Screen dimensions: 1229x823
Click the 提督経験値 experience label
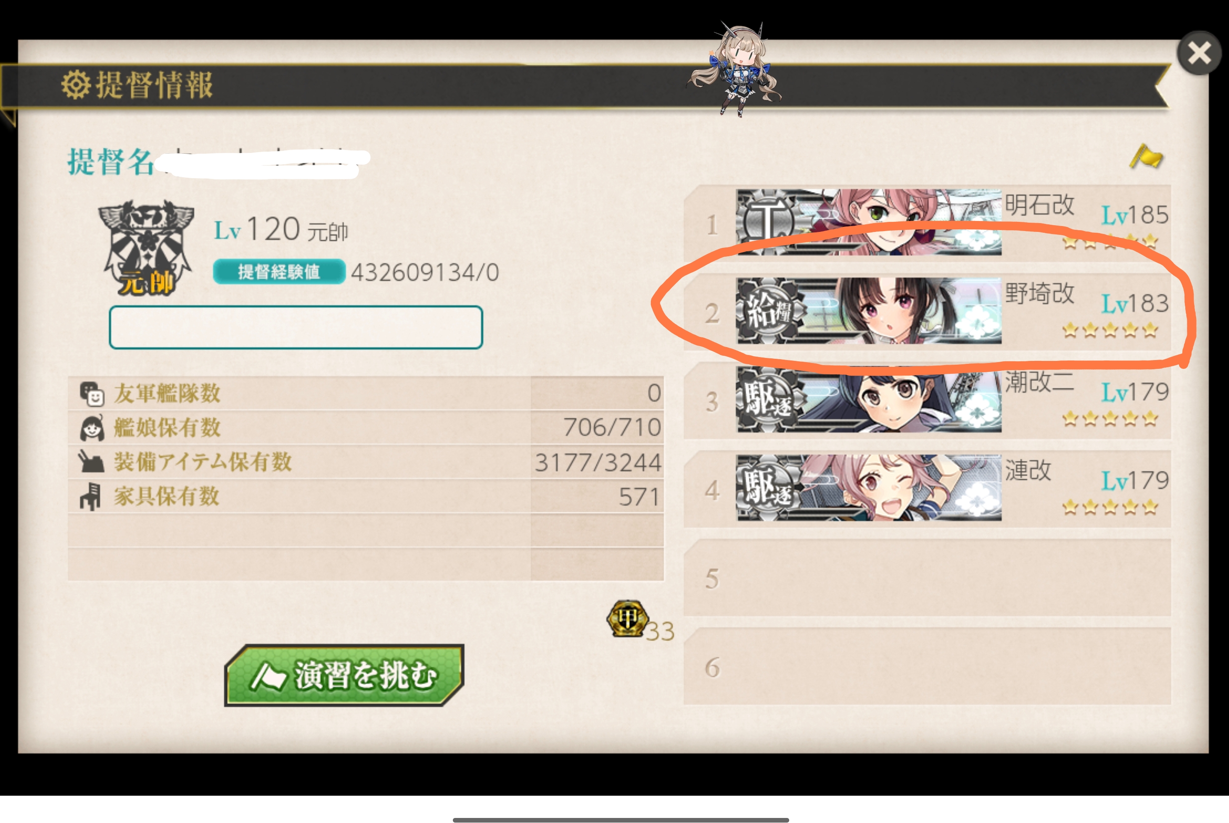[279, 271]
